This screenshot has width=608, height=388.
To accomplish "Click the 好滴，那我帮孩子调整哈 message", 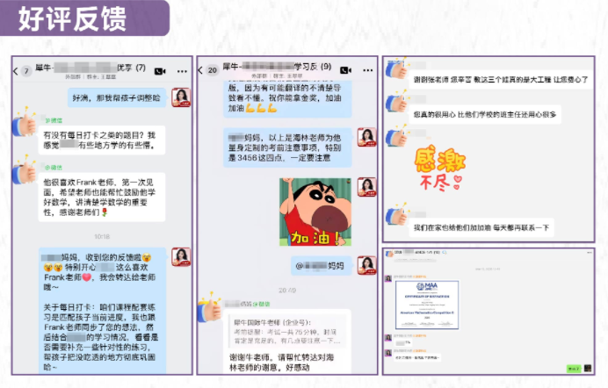I will click(117, 98).
